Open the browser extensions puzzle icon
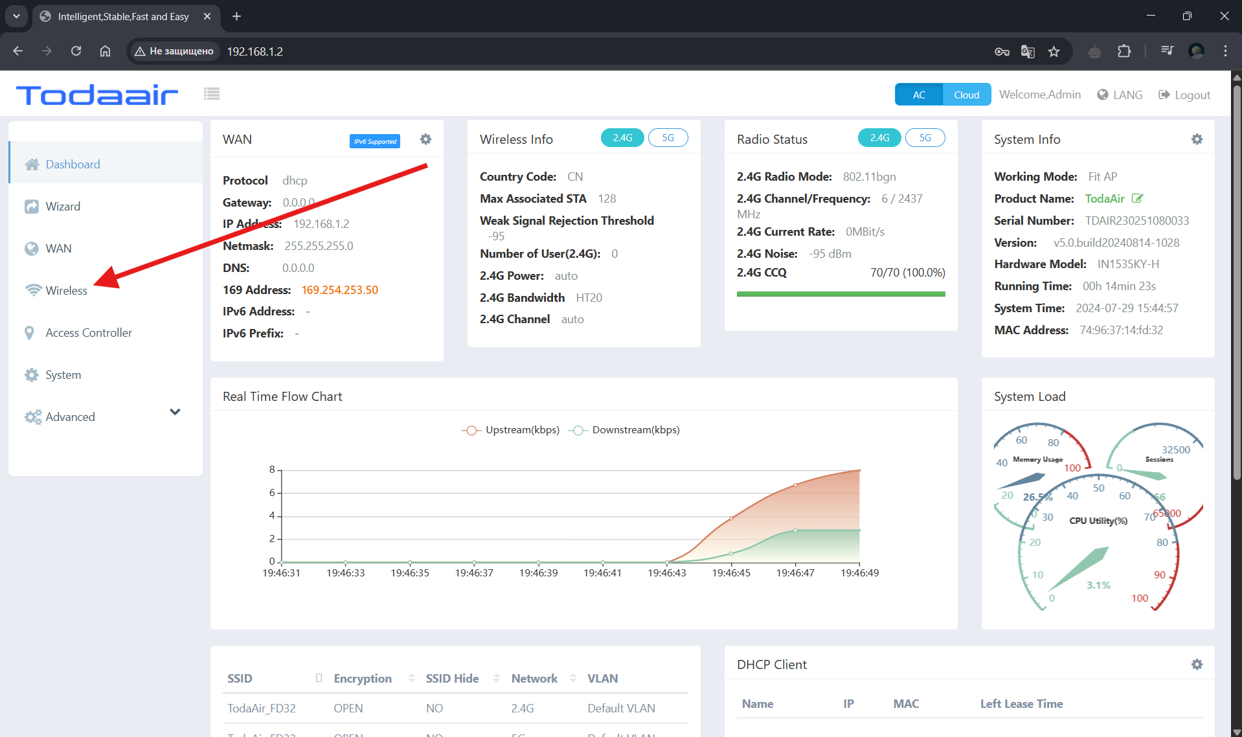The width and height of the screenshot is (1242, 737). (x=1124, y=52)
